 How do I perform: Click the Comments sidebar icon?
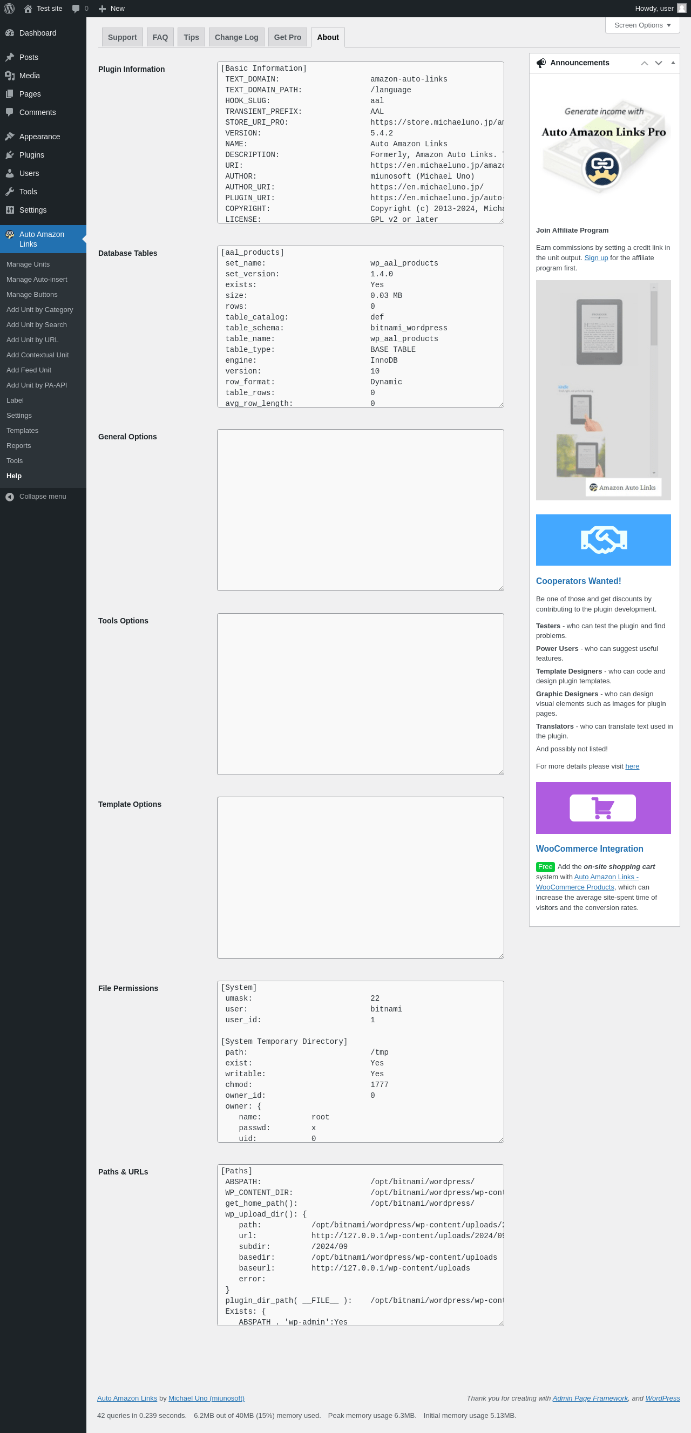[x=10, y=112]
